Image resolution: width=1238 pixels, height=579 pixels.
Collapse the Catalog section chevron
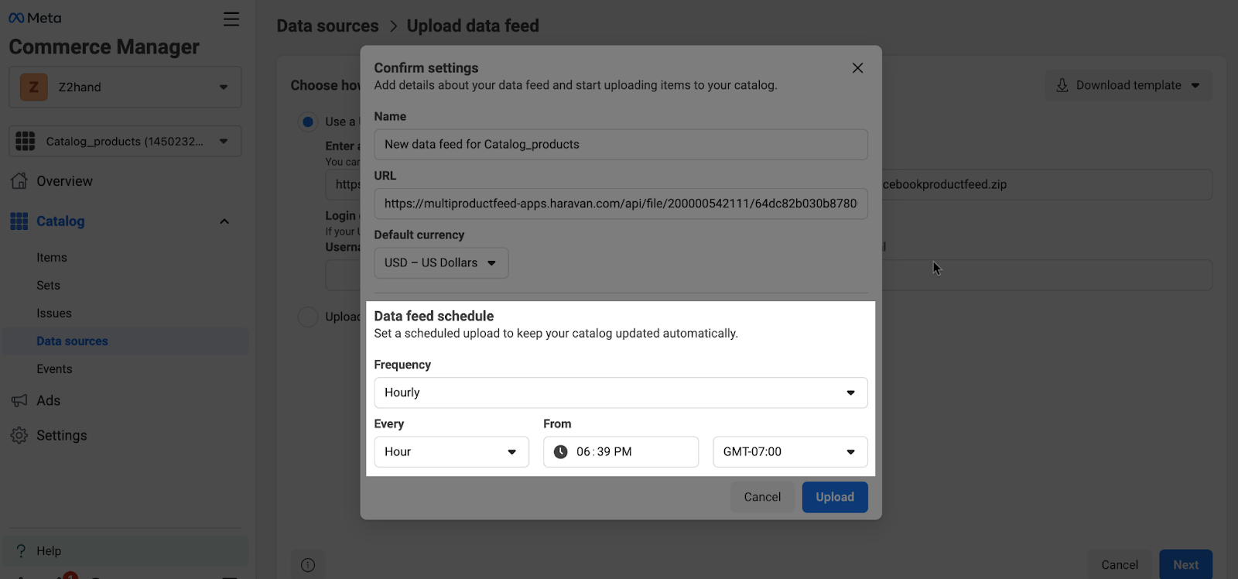click(x=224, y=221)
